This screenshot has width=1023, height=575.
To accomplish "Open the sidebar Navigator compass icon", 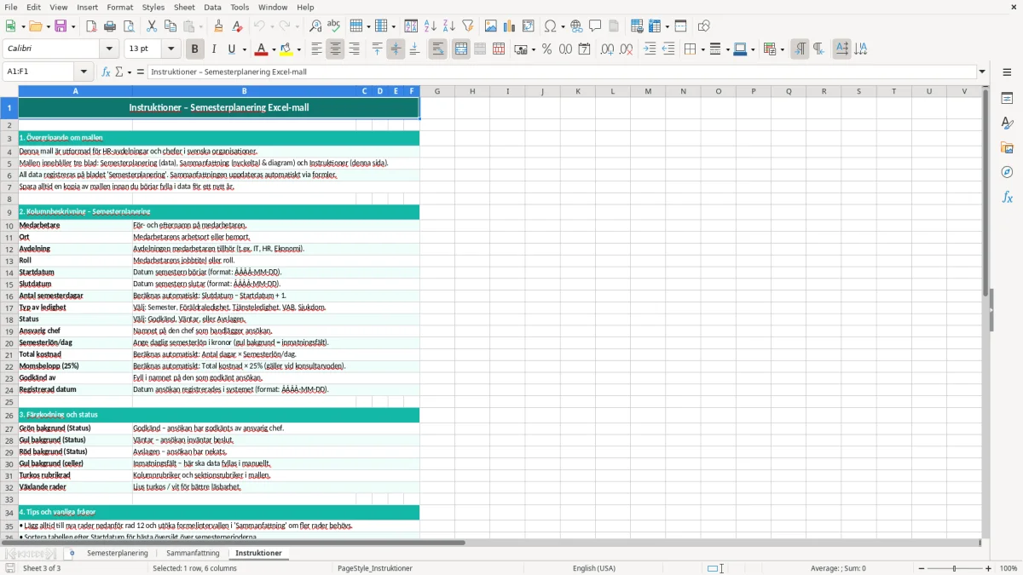I will click(1007, 172).
